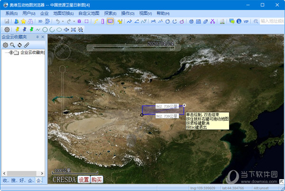
Task: Select the draw circle tool in main toolbar
Action: click(168, 21)
